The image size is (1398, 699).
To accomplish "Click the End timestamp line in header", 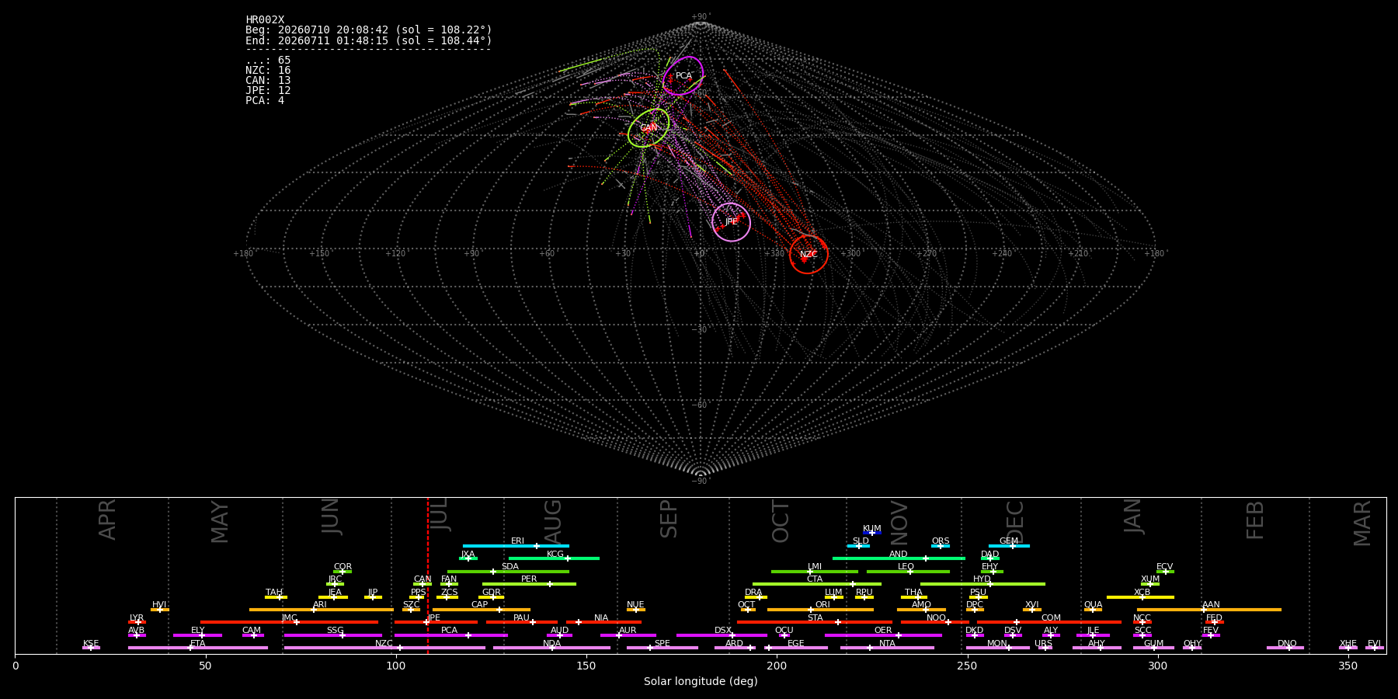I will pyautogui.click(x=369, y=40).
